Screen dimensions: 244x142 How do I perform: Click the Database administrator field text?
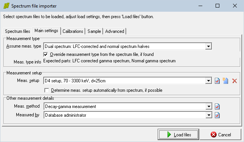[66, 115]
